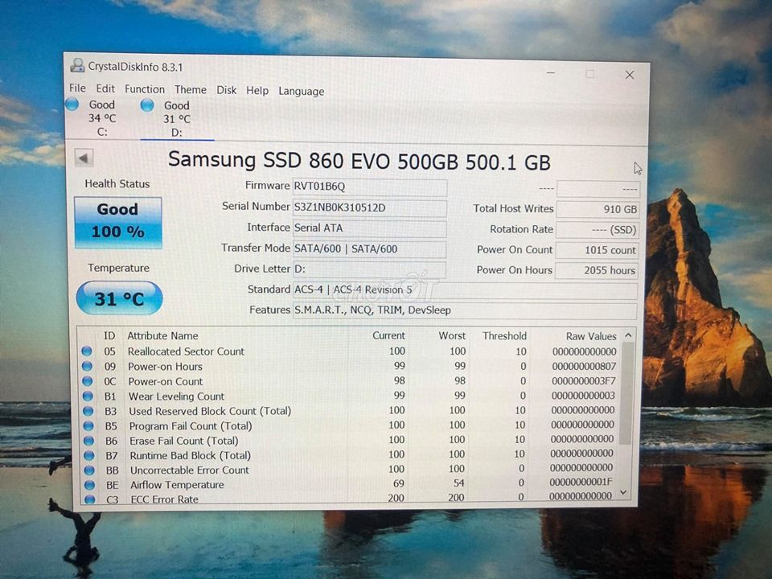Viewport: 772px width, 579px height.
Task: Click the Transfer Mode SATA/600 field
Action: pyautogui.click(x=370, y=248)
